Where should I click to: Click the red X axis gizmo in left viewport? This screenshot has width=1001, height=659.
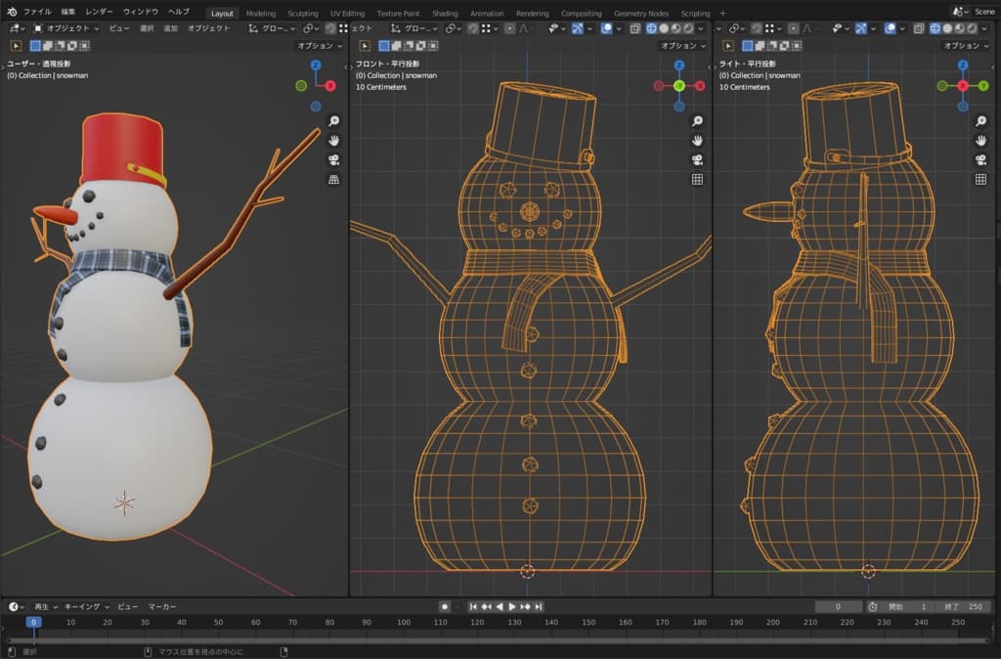click(x=330, y=86)
